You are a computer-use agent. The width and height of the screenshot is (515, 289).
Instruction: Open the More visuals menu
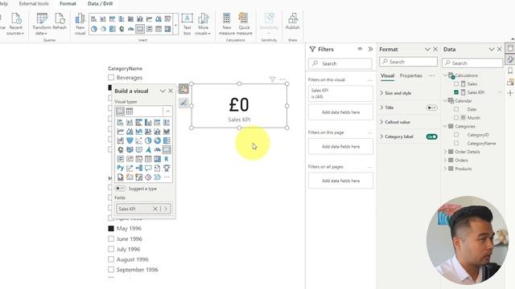(x=203, y=23)
